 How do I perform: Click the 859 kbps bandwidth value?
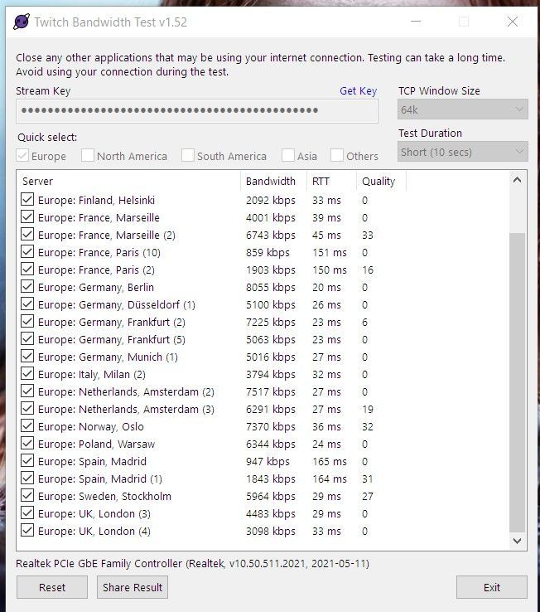pyautogui.click(x=268, y=253)
